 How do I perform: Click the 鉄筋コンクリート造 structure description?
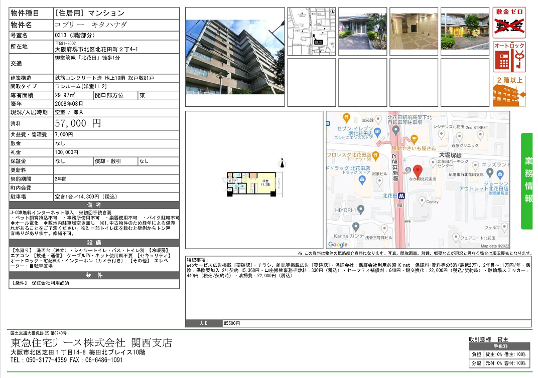click(x=104, y=78)
